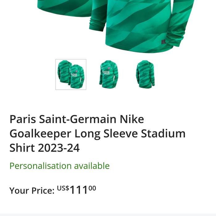Click the Qatar sponsor logo on second thumbnail

106,73
